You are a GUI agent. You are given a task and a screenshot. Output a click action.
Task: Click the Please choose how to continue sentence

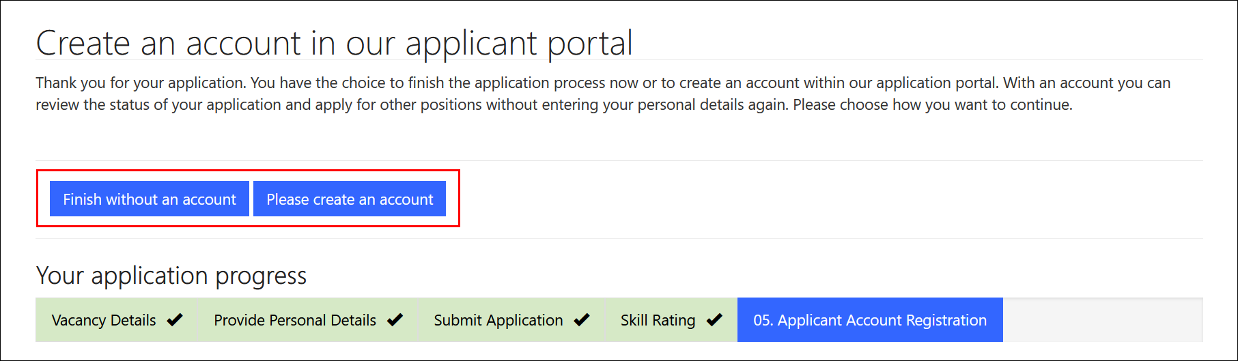coord(933,104)
